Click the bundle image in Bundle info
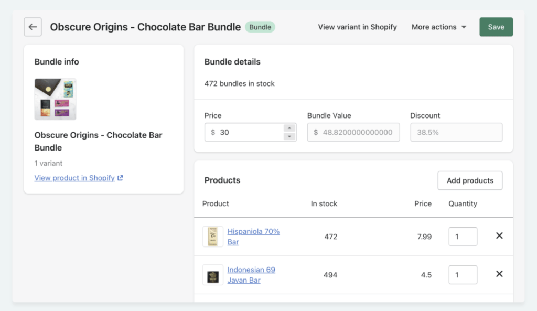 point(55,99)
